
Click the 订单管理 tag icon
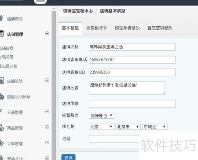pyautogui.click(x=2, y=143)
